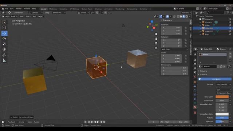Select the Annotate tool
Screen dimensions: 233x131
point(4,55)
